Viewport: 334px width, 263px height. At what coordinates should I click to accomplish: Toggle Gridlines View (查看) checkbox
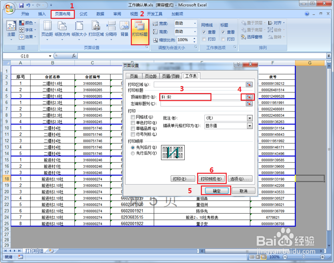204,32
